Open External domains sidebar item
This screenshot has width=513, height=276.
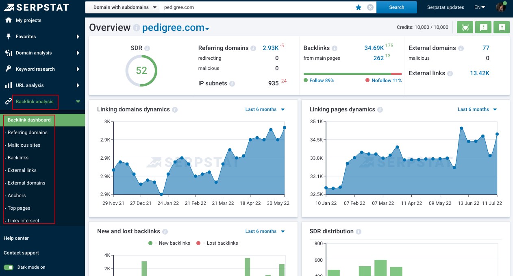[26, 183]
